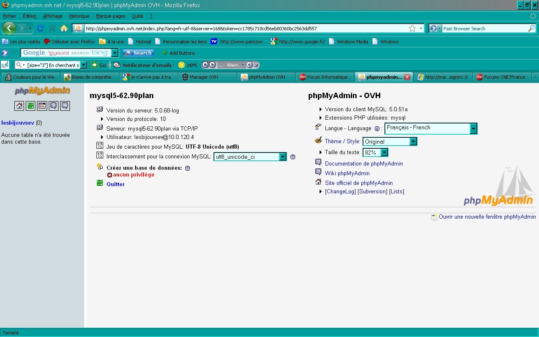Click the radio play button
This screenshot has width=539, height=337.
tap(212, 65)
